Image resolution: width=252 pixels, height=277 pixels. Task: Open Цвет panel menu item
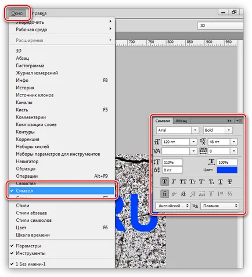click(x=62, y=228)
